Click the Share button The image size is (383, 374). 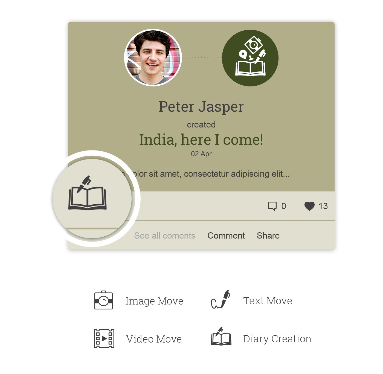268,236
